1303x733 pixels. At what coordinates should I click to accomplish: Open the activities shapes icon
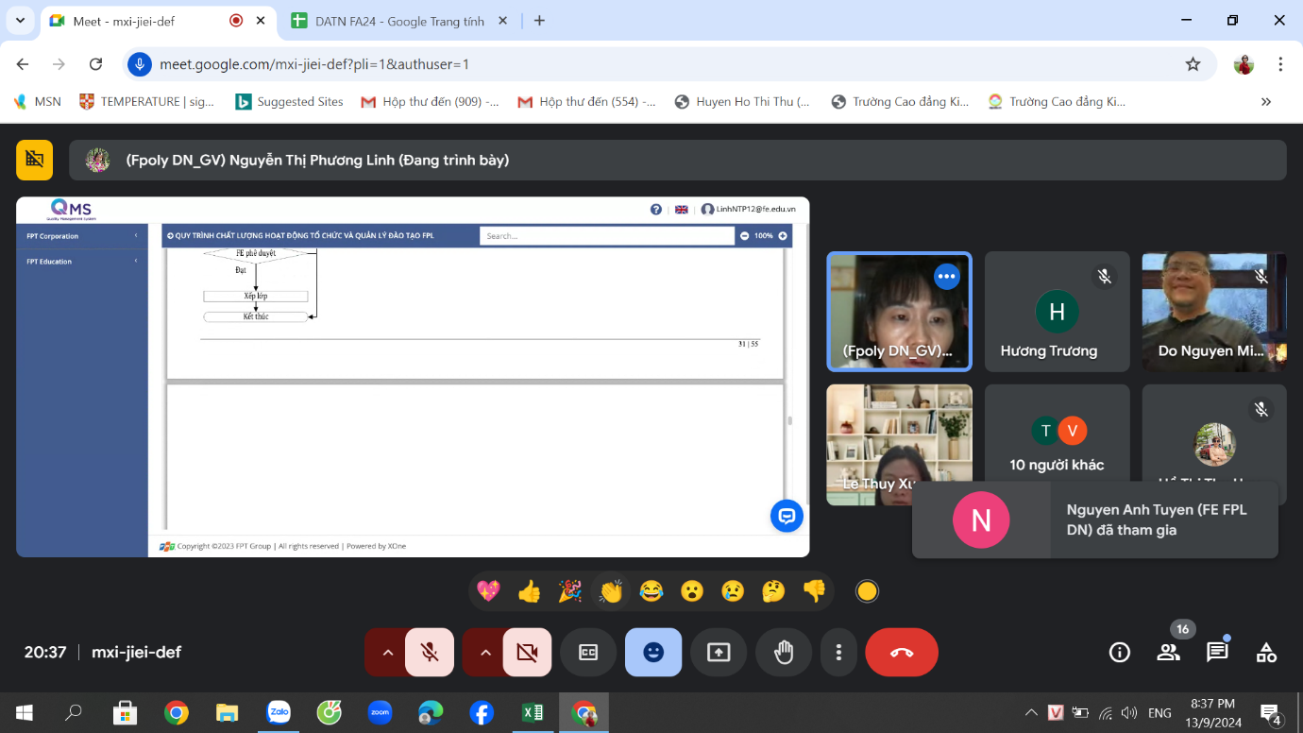click(x=1266, y=652)
